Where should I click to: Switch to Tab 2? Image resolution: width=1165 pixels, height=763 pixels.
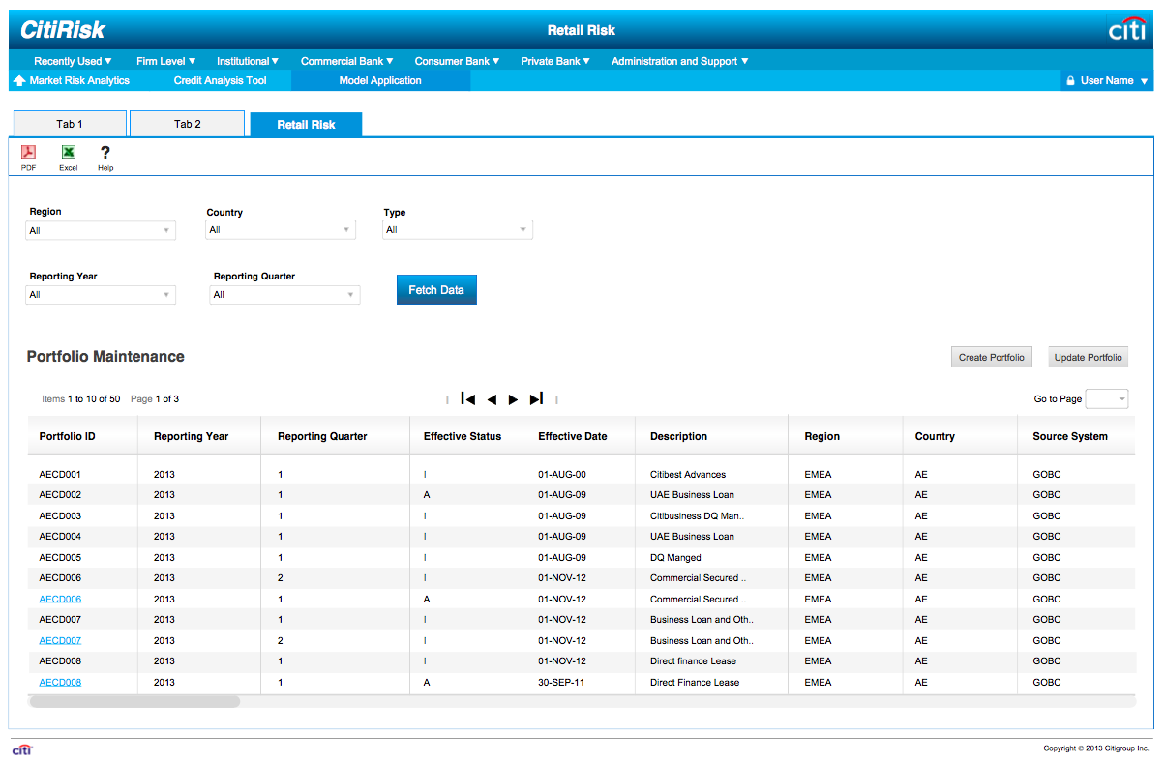pyautogui.click(x=187, y=124)
